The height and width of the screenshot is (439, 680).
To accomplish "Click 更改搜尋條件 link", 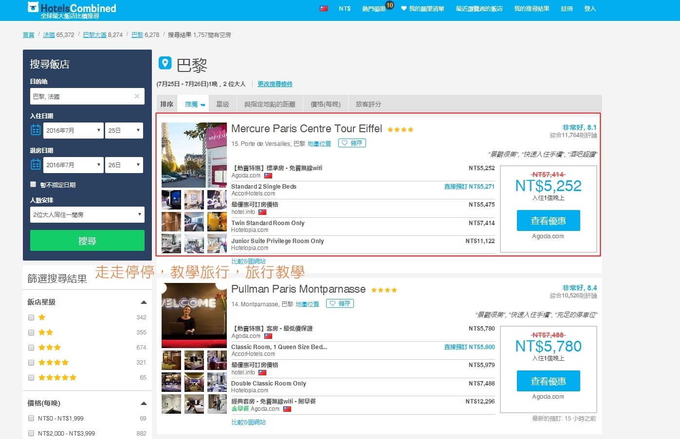I will tap(275, 84).
